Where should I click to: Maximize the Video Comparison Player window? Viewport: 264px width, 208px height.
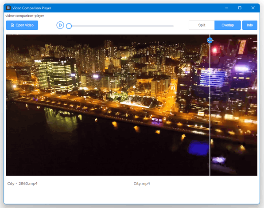(240, 8)
